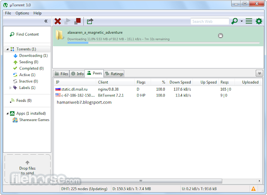This screenshot has height=195, width=267.
Task: Click the 137.6 kB/s down speed value
Action: [182, 89]
